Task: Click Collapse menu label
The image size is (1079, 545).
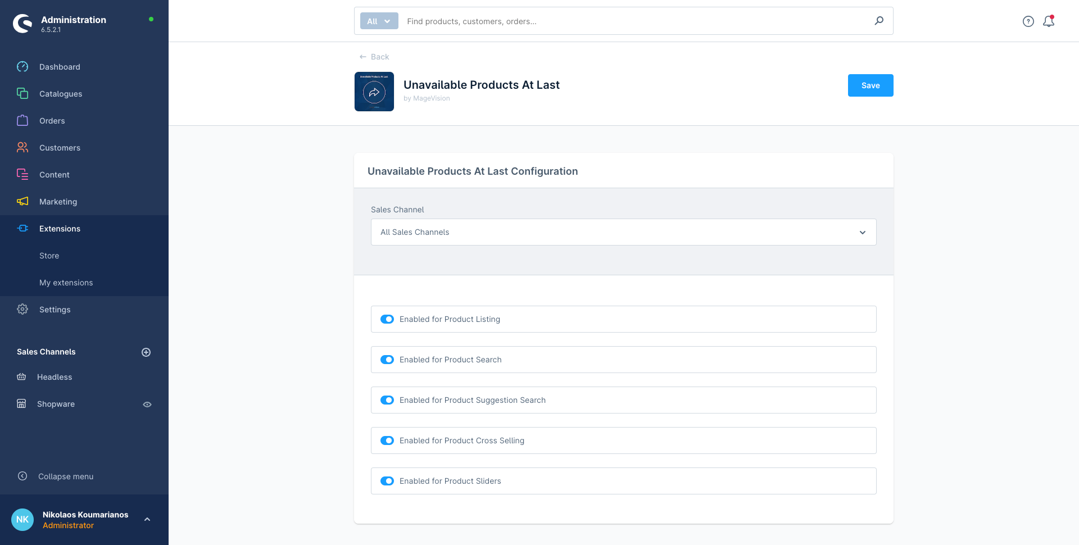Action: tap(66, 476)
